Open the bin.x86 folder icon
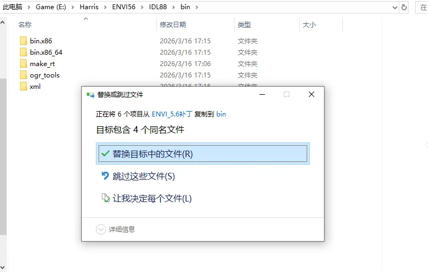This screenshot has width=428, height=273. (x=23, y=41)
